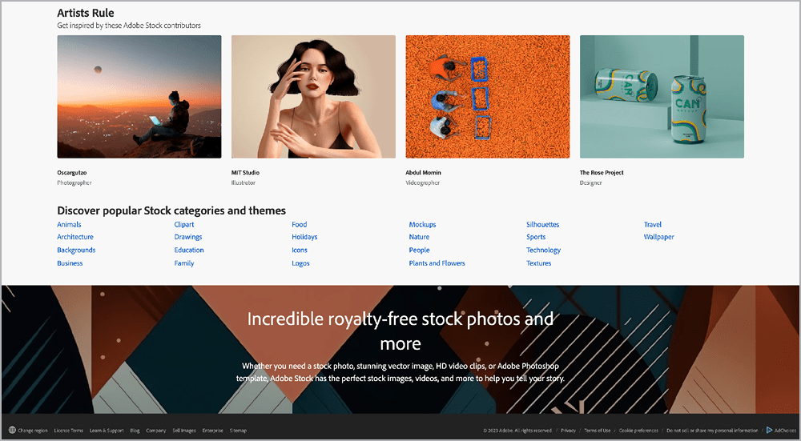Visit the Blog footer link
Viewport: 801px width, 441px height.
click(135, 431)
